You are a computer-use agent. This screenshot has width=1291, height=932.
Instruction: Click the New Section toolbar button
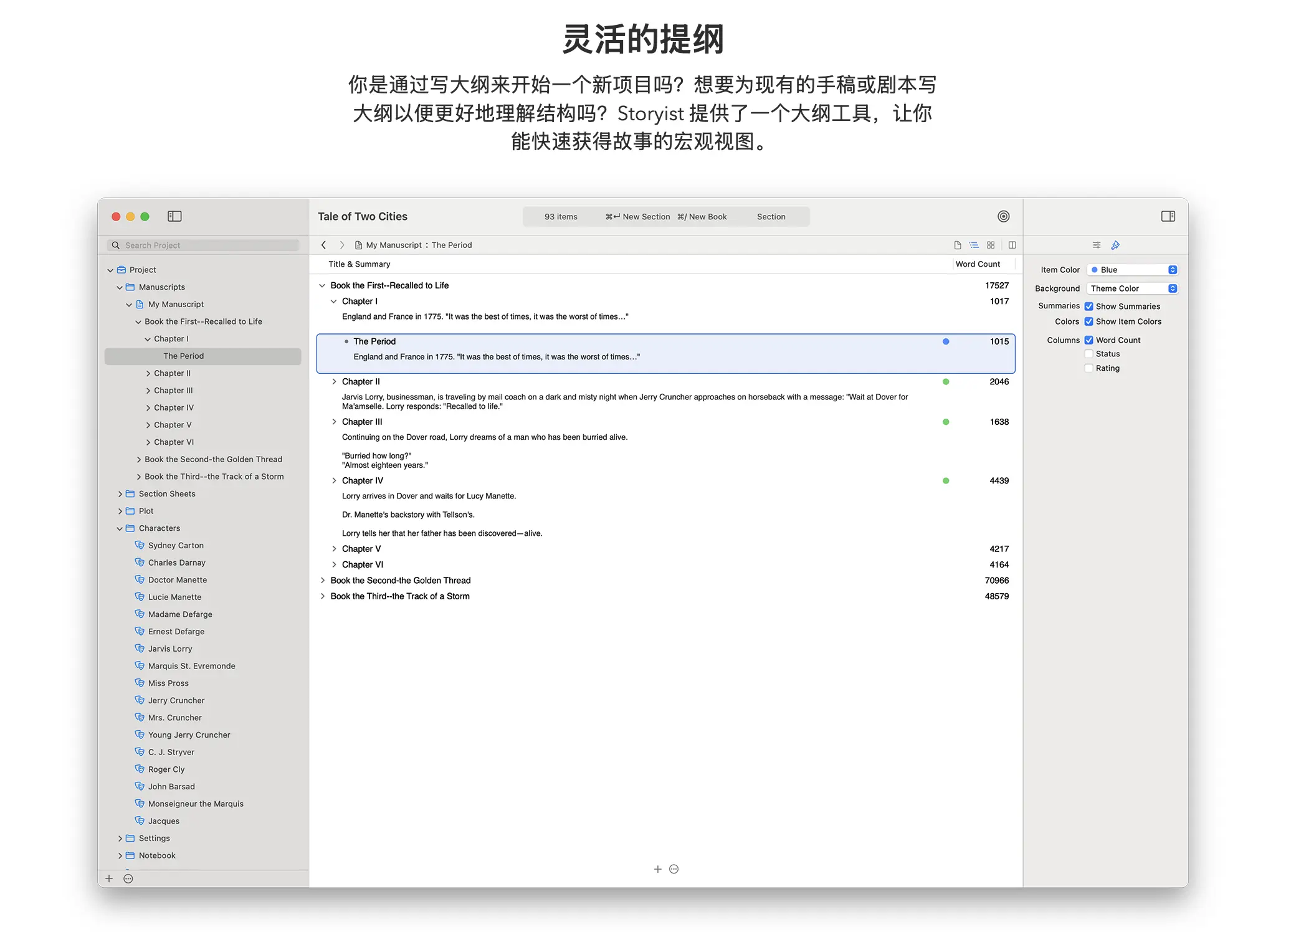click(x=638, y=217)
